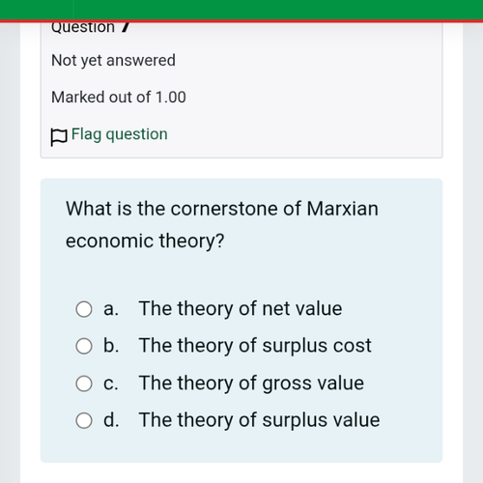Choose radio button for option c
This screenshot has height=483, width=483.
(x=84, y=384)
